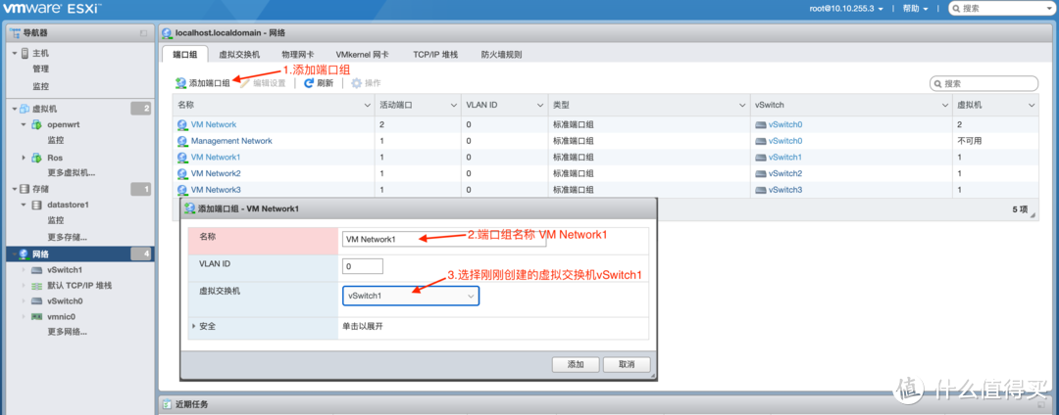Expand the Ros tree node

coord(24,158)
